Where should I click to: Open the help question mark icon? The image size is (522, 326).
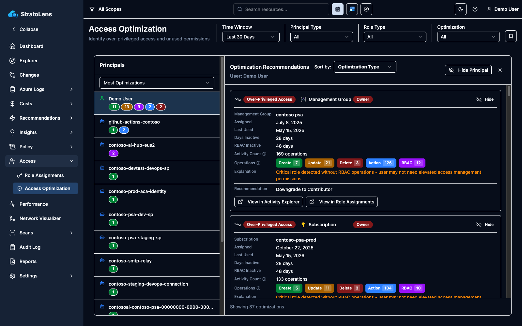coord(475,9)
